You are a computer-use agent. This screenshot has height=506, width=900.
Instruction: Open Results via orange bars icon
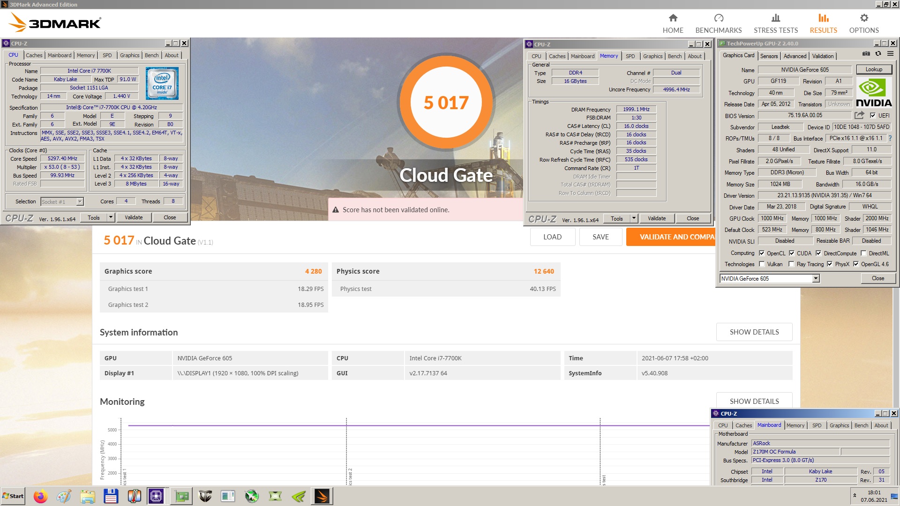coord(823,18)
